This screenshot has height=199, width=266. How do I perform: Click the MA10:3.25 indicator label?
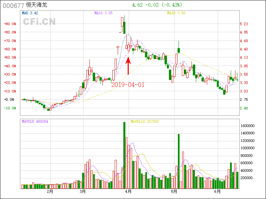tap(103, 13)
